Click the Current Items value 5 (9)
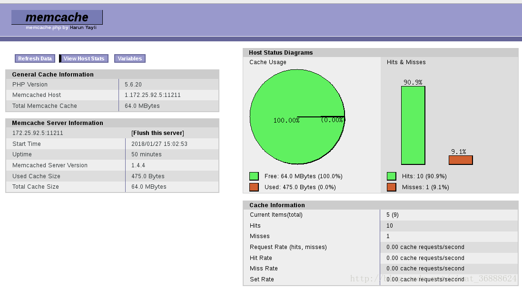This screenshot has width=522, height=288. (x=393, y=215)
